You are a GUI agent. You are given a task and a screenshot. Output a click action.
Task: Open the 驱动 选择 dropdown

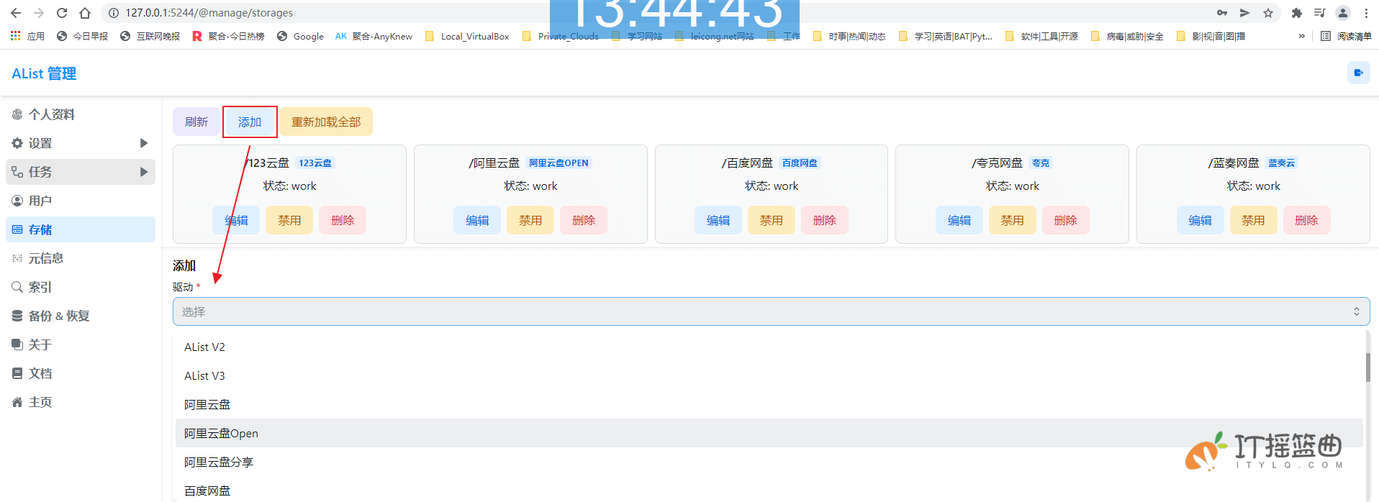click(x=771, y=311)
